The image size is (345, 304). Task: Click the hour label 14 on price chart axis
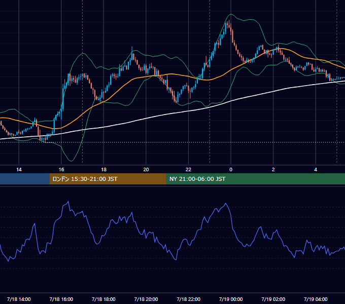[19, 170]
